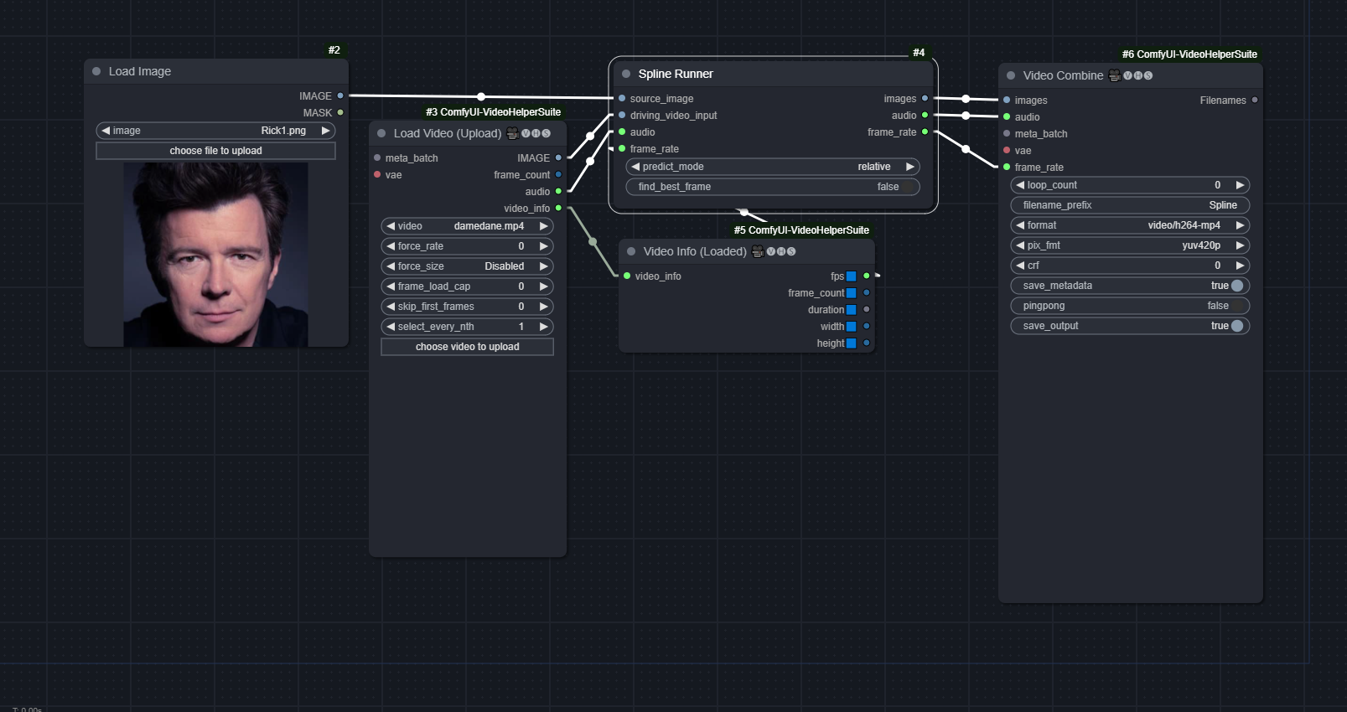The height and width of the screenshot is (712, 1347).
Task: Click the loop_count value field
Action: point(1131,185)
